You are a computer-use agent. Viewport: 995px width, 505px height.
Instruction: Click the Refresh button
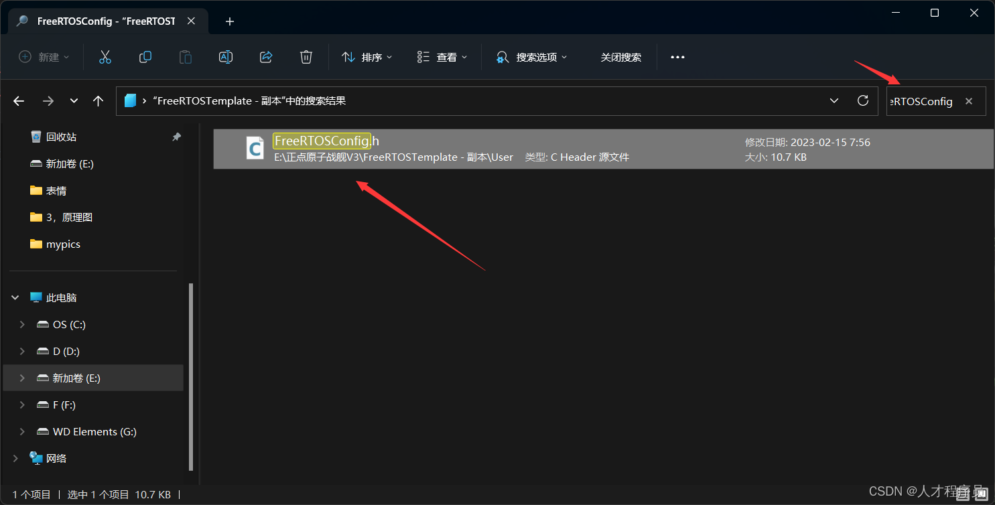(x=863, y=100)
